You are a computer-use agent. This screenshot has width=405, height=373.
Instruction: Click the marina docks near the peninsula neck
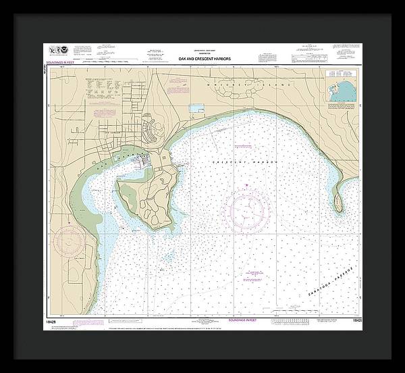point(144,161)
